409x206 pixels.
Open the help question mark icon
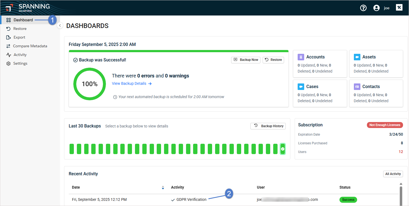point(363,8)
